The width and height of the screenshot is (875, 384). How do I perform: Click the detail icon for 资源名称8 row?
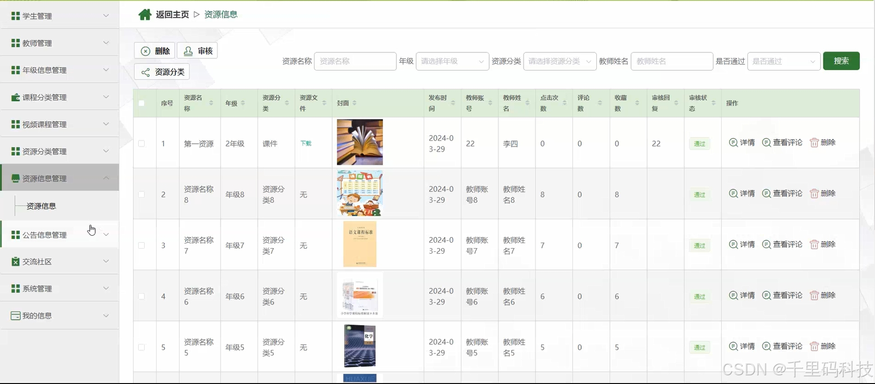pos(733,193)
